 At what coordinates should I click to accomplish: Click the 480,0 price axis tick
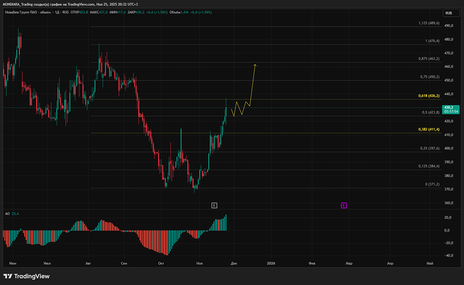point(449,39)
